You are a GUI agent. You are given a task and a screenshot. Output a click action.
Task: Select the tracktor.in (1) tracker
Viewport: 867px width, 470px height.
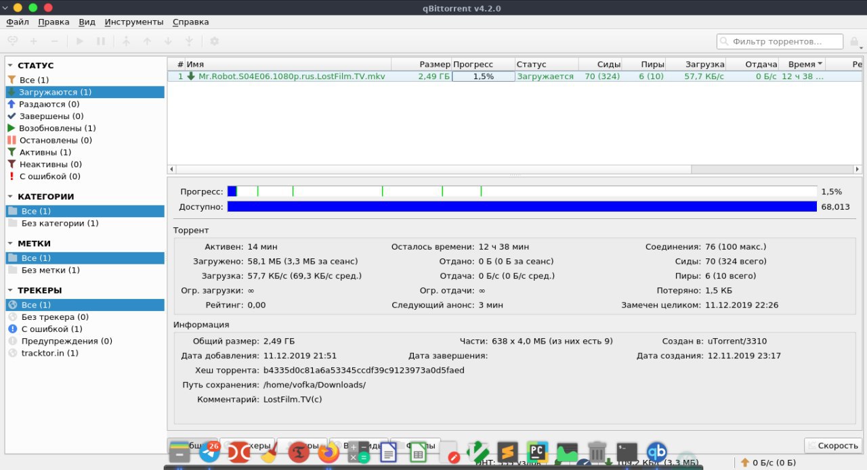tap(85, 353)
